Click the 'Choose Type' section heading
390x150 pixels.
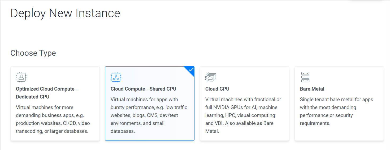click(x=33, y=53)
